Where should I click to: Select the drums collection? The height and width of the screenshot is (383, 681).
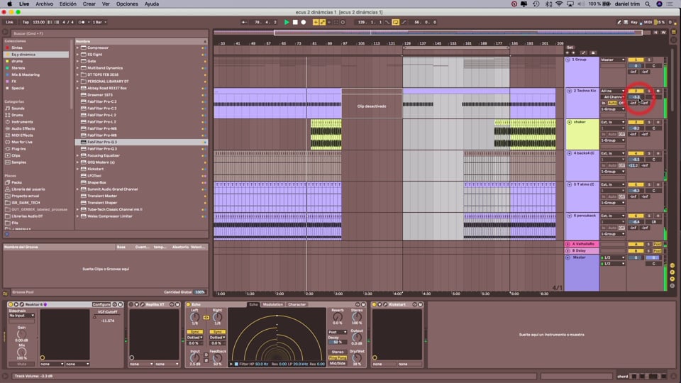17,61
